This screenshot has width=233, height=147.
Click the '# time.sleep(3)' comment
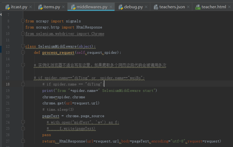58,110
